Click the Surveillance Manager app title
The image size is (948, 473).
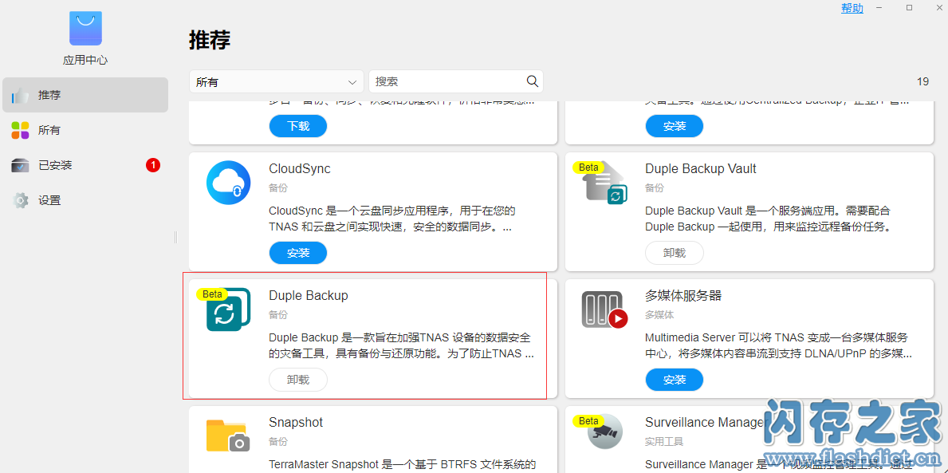(705, 422)
